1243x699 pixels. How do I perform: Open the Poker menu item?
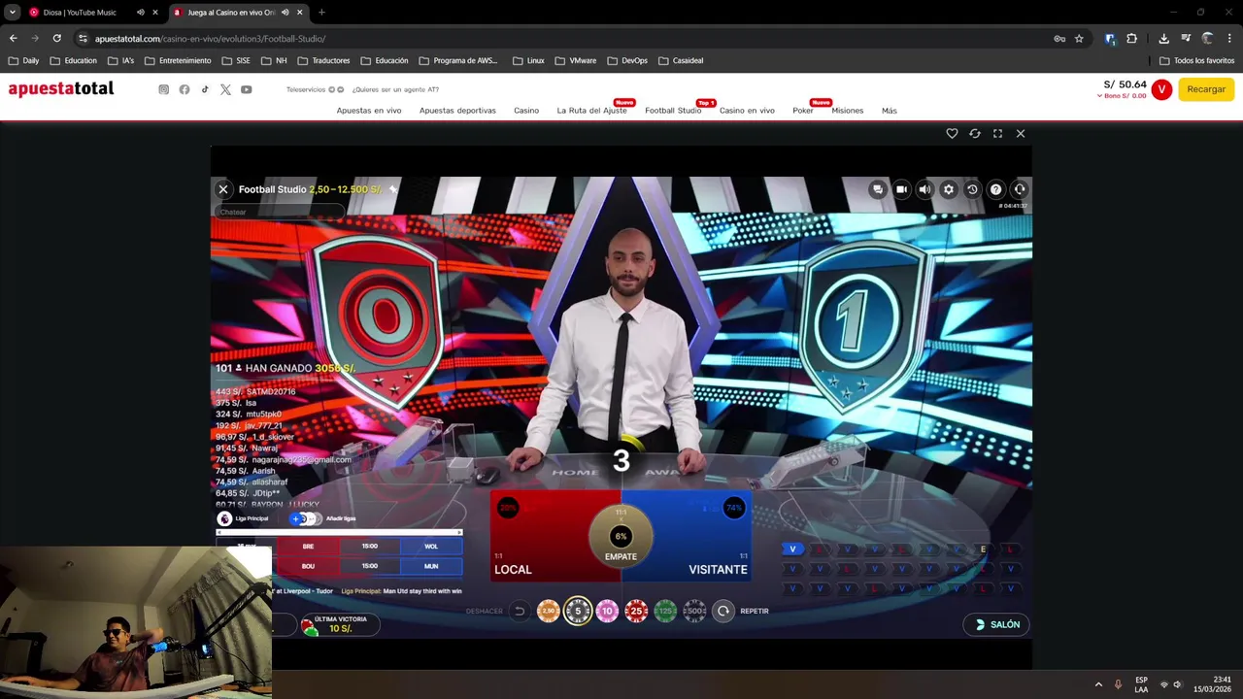[x=803, y=111]
